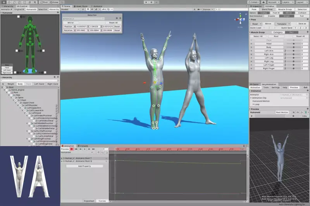Image resolution: width=310 pixels, height=206 pixels.
Task: Adjust the Body muscle slider
Action: tap(294, 47)
